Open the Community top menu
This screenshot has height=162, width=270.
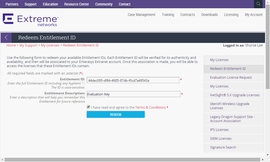[x=104, y=4]
